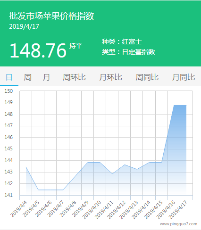Click the x-axis label 2019/4/4
The width and height of the screenshot is (201, 230).
click(x=18, y=209)
